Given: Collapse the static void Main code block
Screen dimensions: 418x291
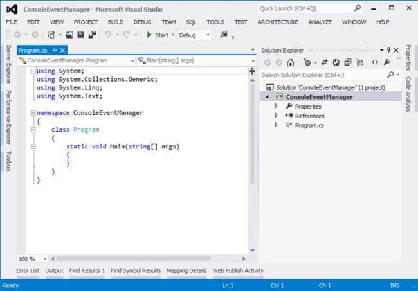Looking at the screenshot, I should (x=33, y=146).
